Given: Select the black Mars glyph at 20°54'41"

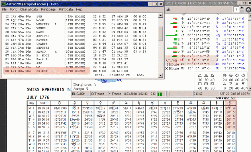Looking at the screenshot, I should (x=182, y=35).
